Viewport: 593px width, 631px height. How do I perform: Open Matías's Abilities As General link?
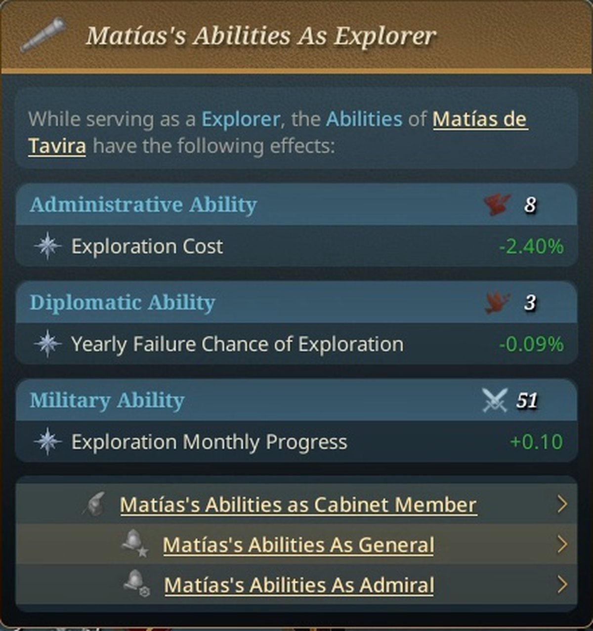tap(298, 545)
